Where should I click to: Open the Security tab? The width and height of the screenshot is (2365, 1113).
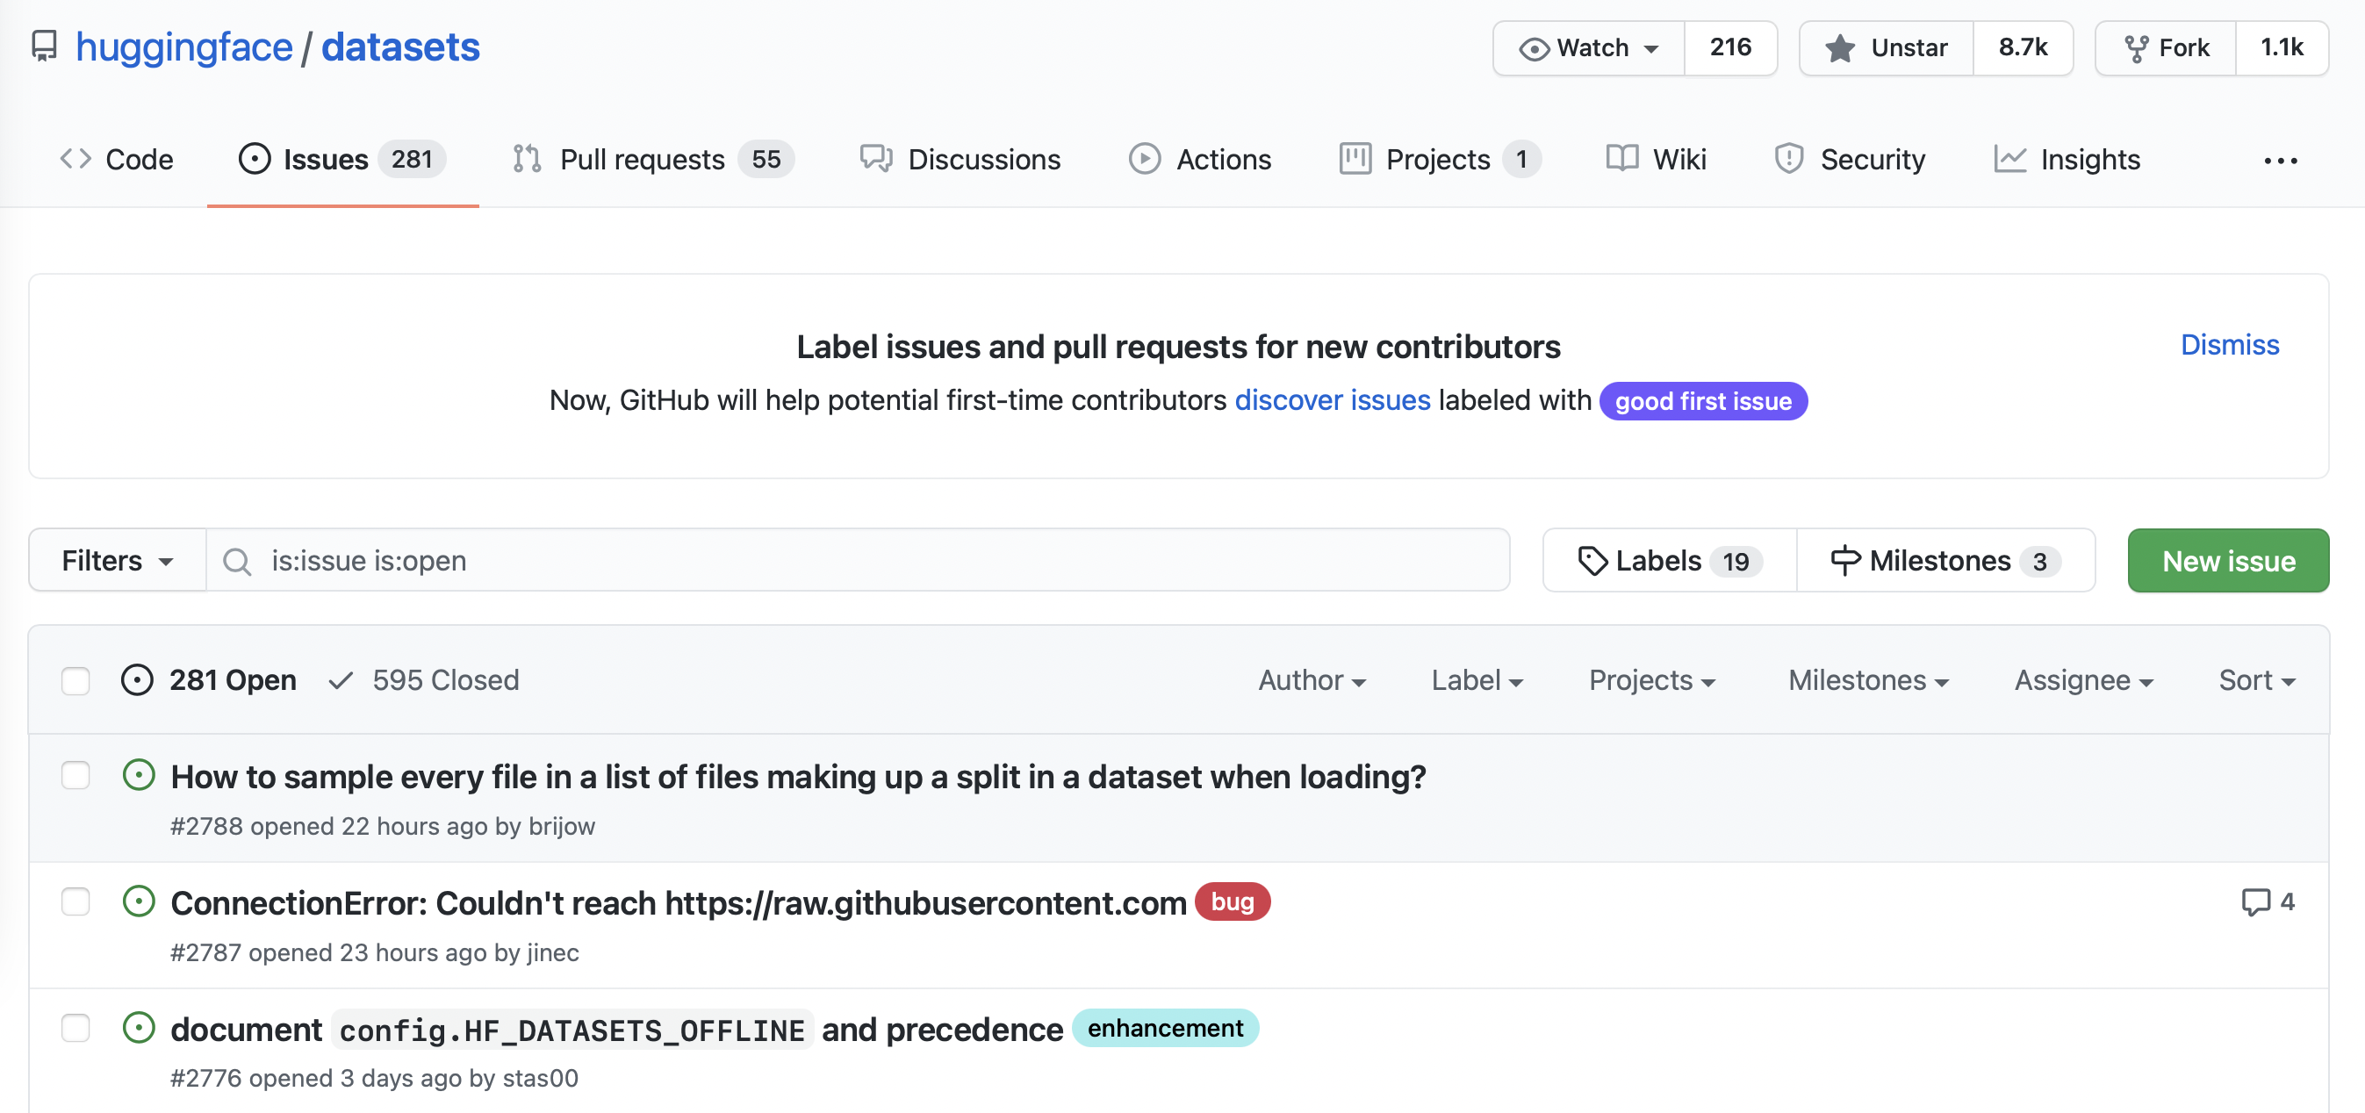(x=1849, y=158)
